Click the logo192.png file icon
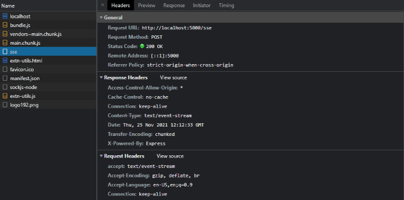This screenshot has width=404, height=200. click(x=5, y=105)
